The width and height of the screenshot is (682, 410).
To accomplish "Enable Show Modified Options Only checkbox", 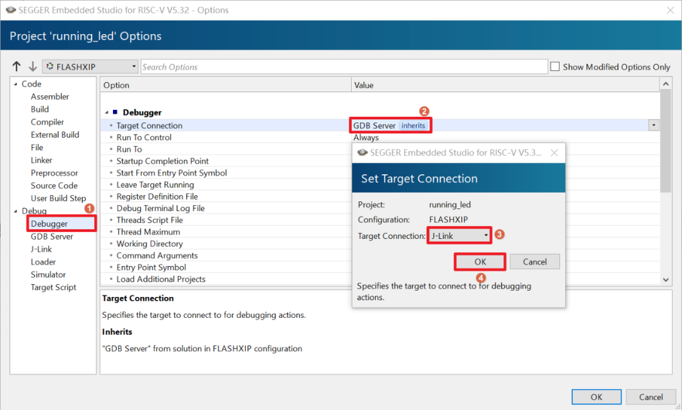I will pos(555,66).
